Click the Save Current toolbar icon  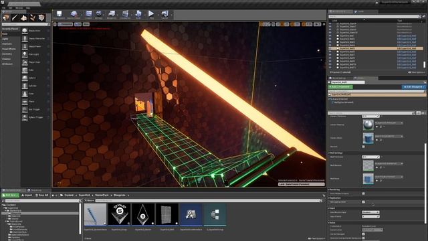(59, 13)
